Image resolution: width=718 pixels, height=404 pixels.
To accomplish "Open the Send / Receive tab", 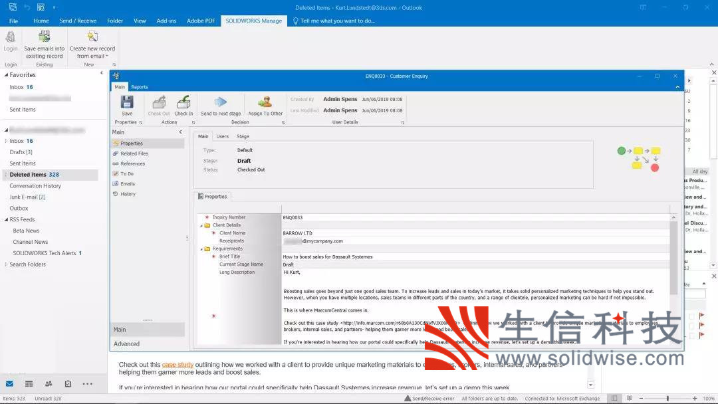I will [x=78, y=21].
